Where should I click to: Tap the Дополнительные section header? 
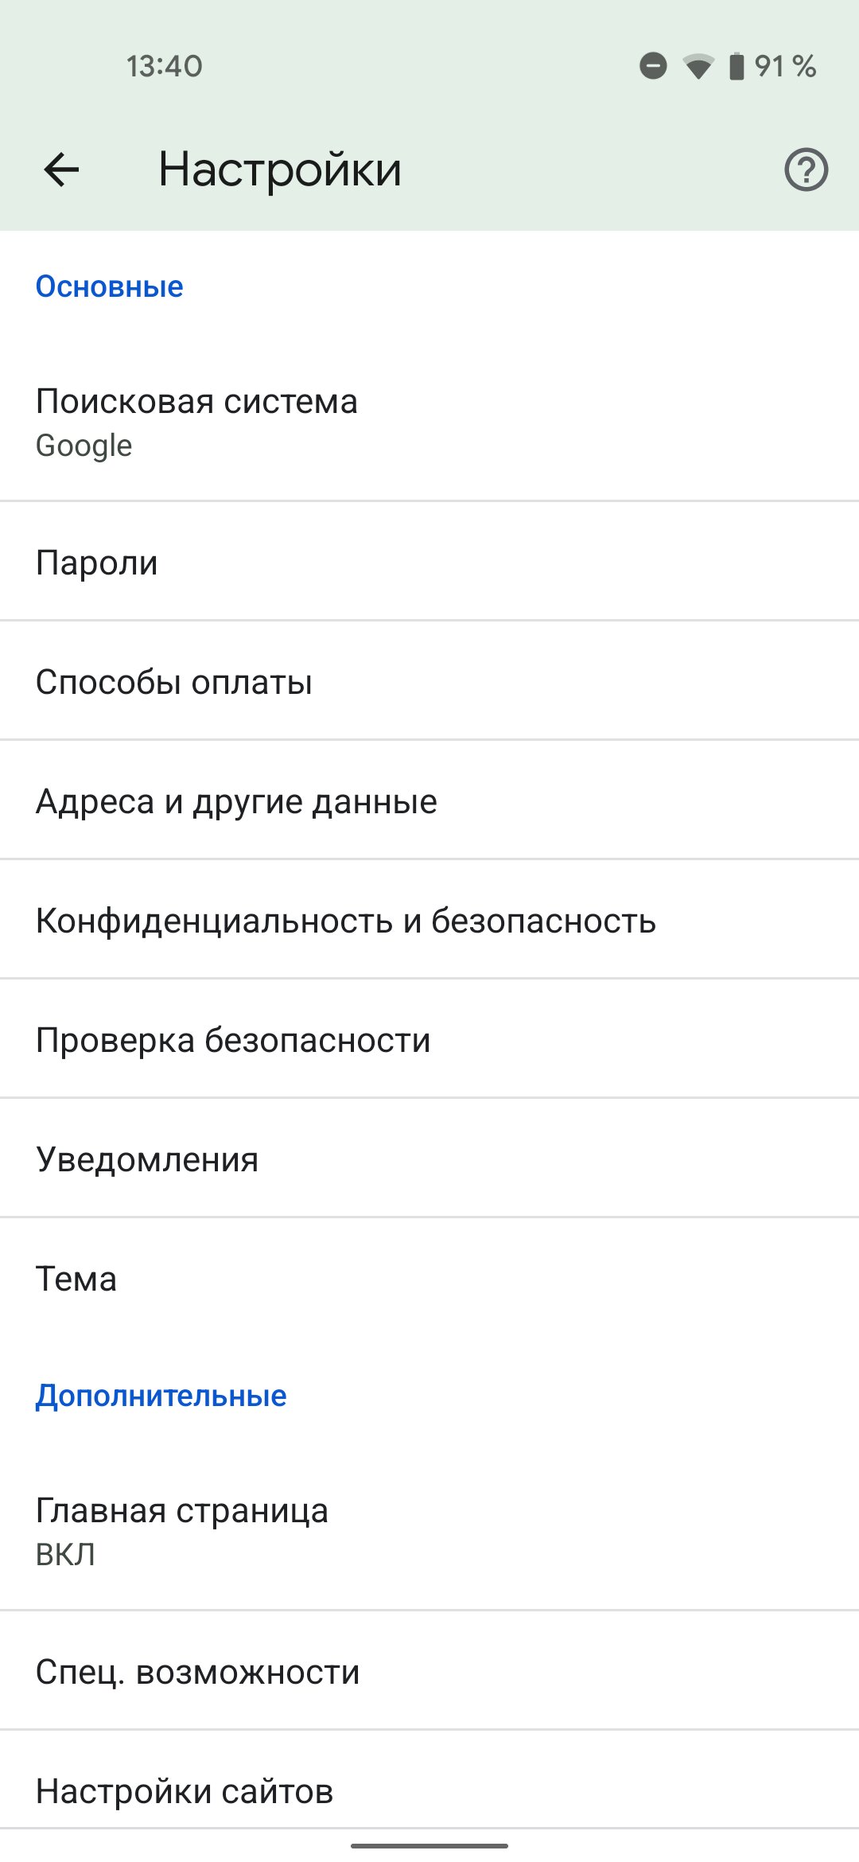161,1396
